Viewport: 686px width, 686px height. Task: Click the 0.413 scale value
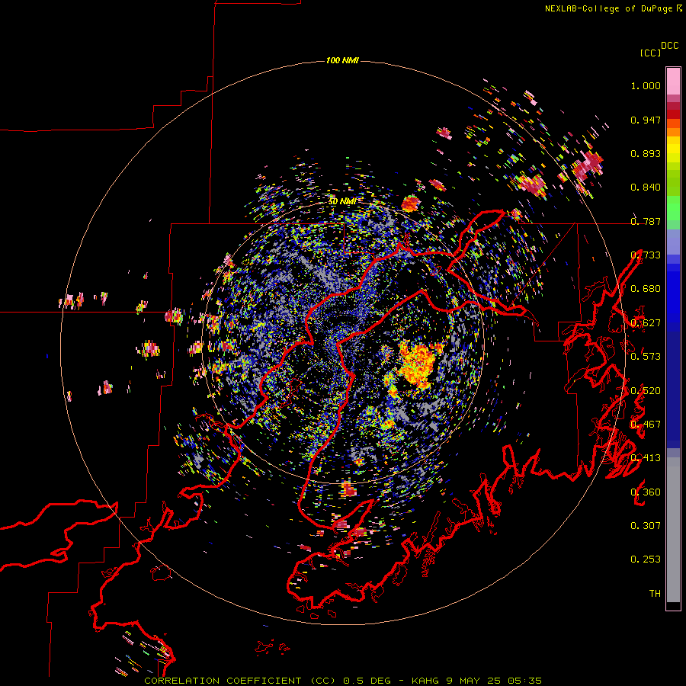pyautogui.click(x=646, y=458)
